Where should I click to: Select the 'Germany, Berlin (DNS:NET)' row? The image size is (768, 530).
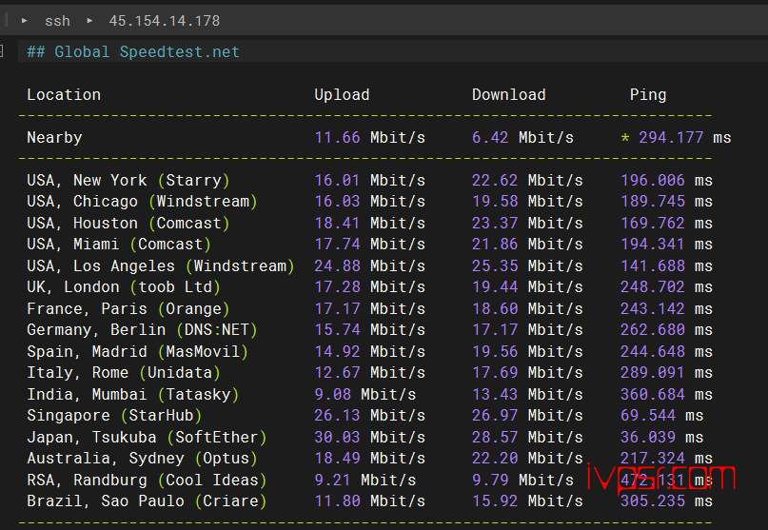370,329
